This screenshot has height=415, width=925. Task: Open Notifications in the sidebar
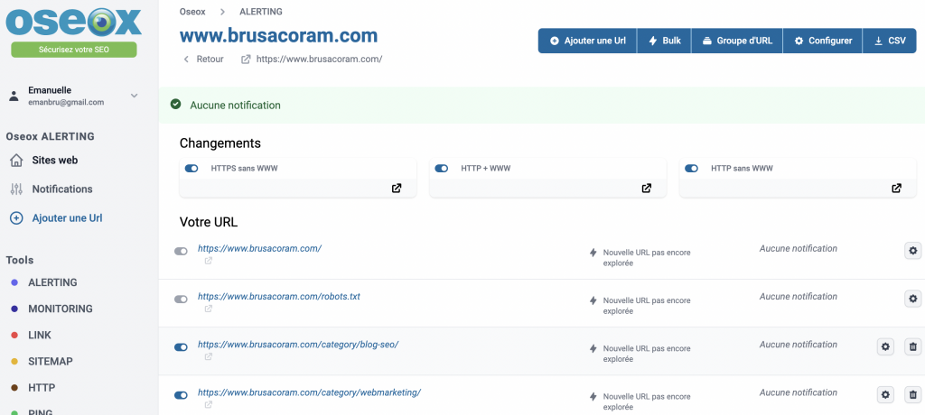[61, 189]
